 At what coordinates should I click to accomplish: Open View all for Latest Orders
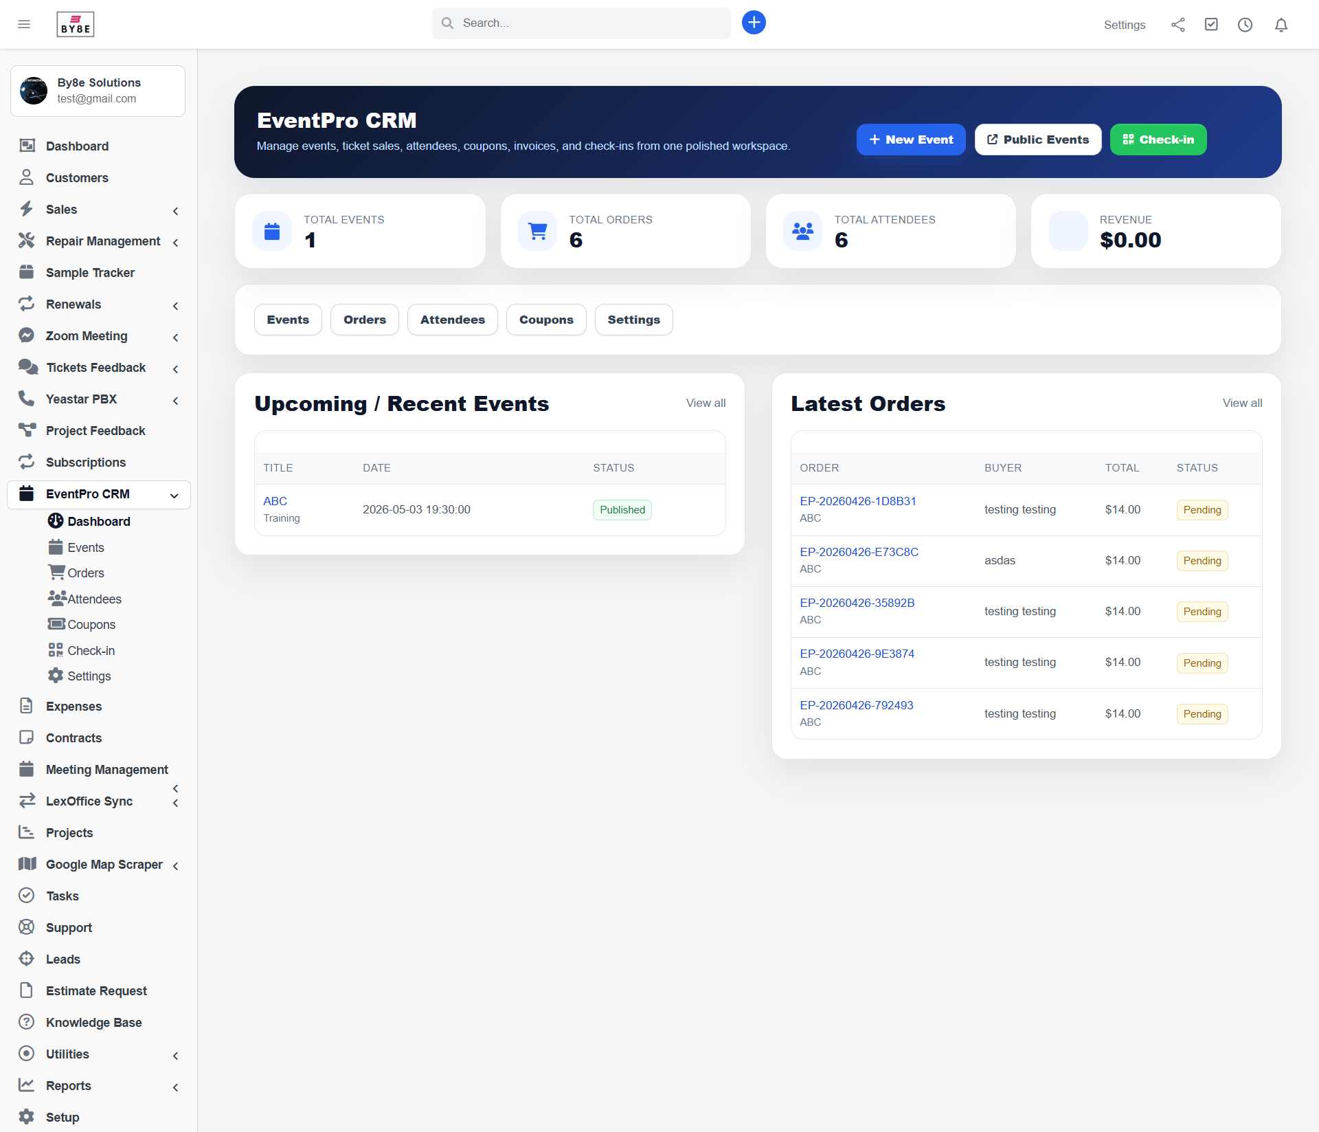pyautogui.click(x=1241, y=403)
